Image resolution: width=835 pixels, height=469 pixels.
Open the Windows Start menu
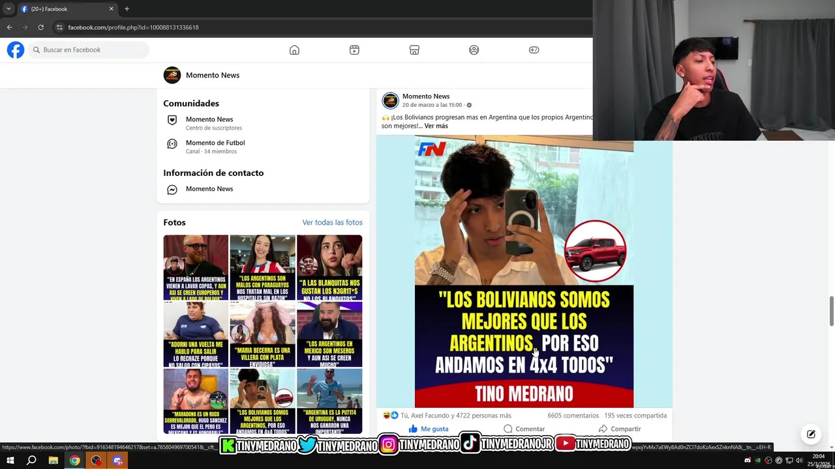click(10, 461)
